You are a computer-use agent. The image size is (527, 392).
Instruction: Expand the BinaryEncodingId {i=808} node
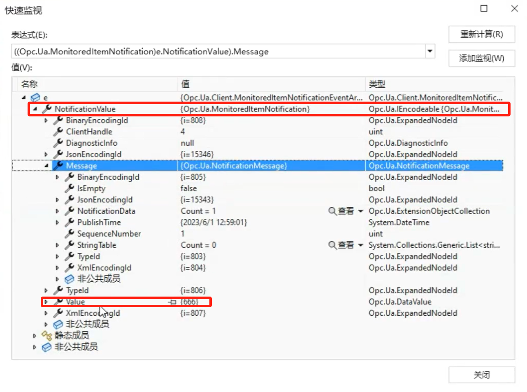pos(46,121)
